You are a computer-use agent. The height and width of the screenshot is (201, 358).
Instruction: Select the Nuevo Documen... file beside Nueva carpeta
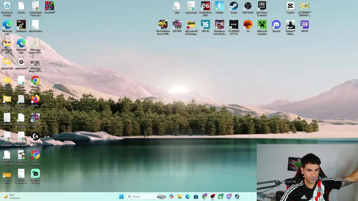(x=21, y=102)
